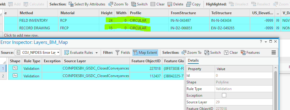
Task: Clear selection in attribute table toolbar
Action: (x=158, y=4)
